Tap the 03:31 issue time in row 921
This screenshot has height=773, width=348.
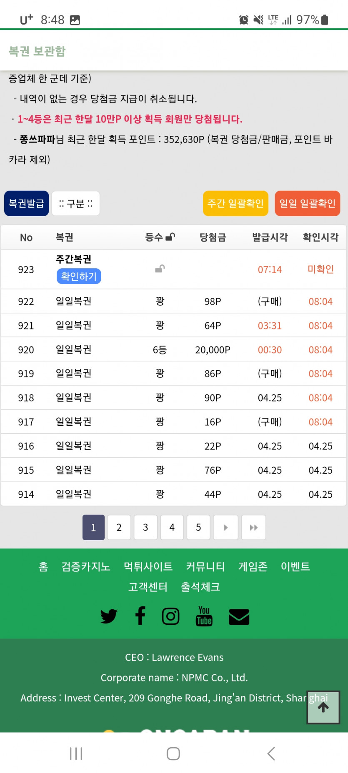point(270,326)
